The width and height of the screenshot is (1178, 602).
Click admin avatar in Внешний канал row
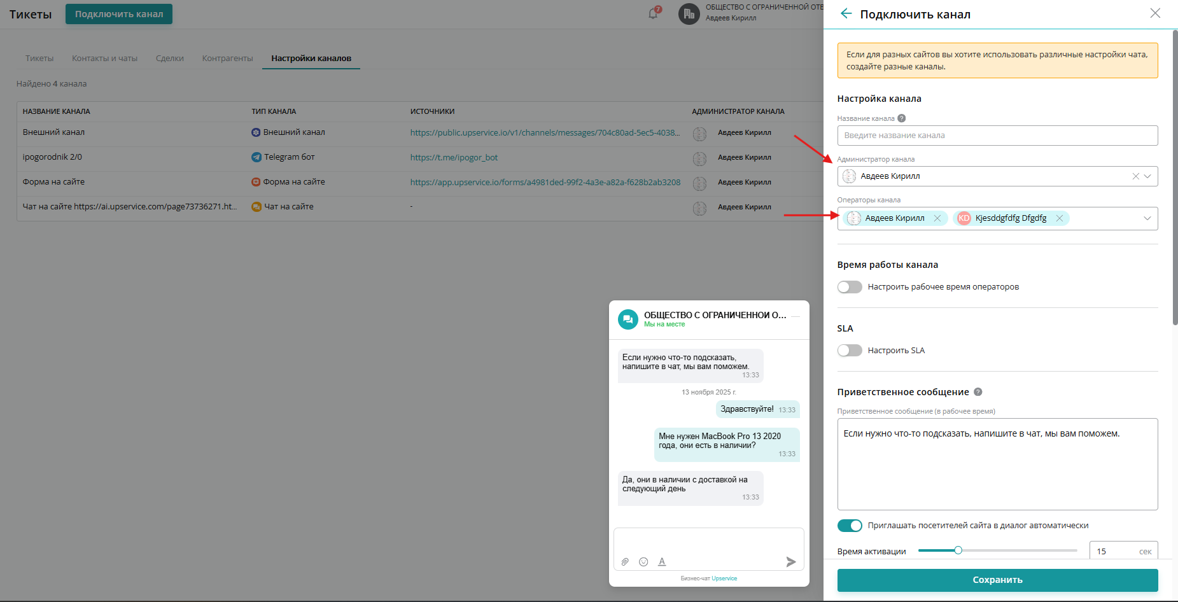[700, 134]
